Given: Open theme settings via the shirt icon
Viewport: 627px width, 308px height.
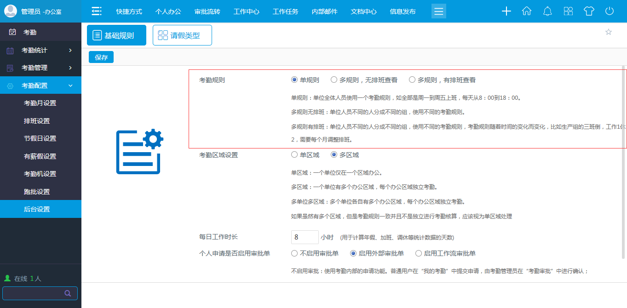Looking at the screenshot, I should [x=588, y=11].
